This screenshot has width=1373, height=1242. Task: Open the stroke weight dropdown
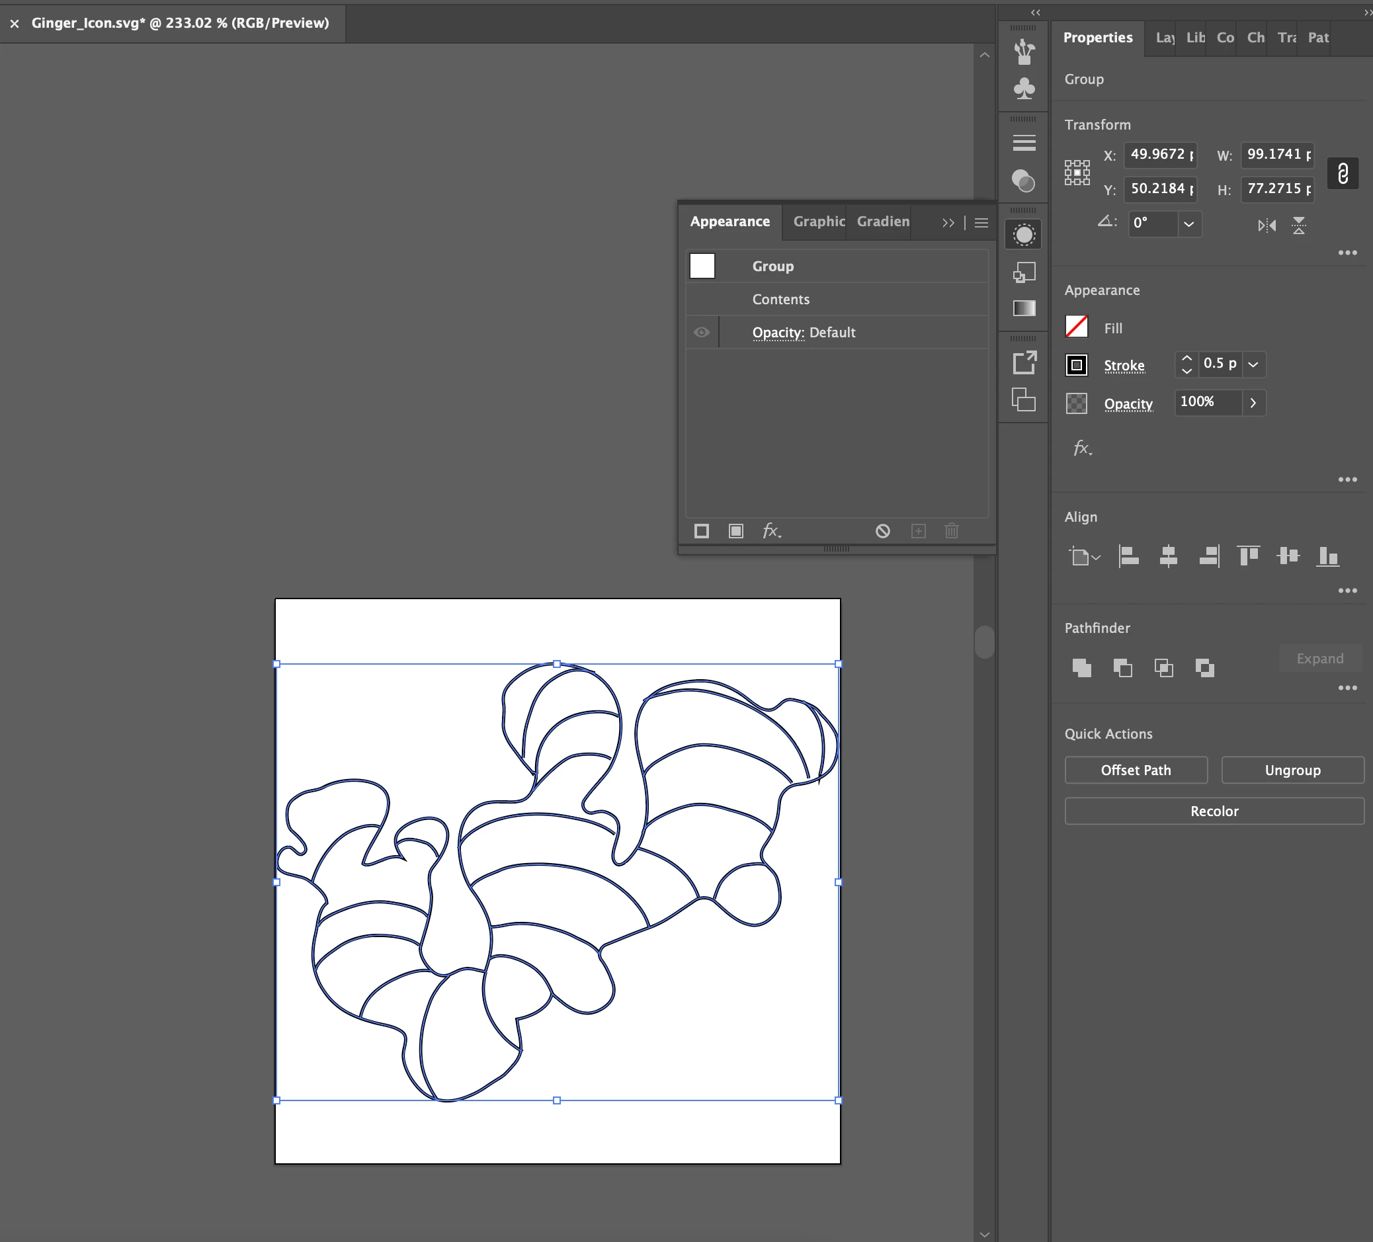tap(1253, 365)
